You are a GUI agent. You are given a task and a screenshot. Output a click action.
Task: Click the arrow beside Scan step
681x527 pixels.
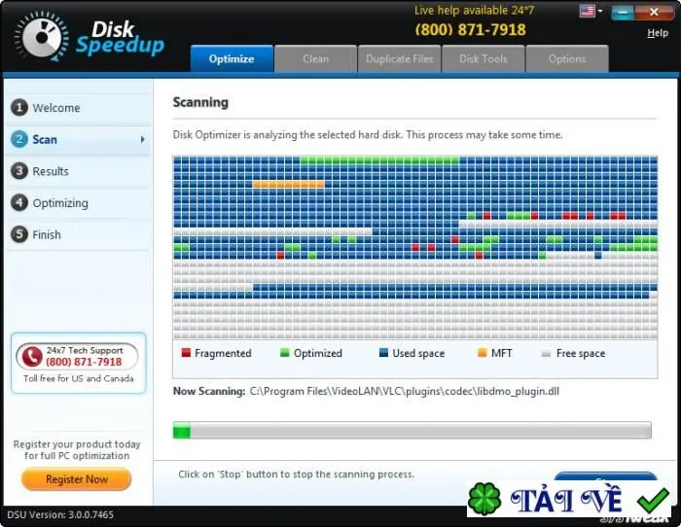142,139
